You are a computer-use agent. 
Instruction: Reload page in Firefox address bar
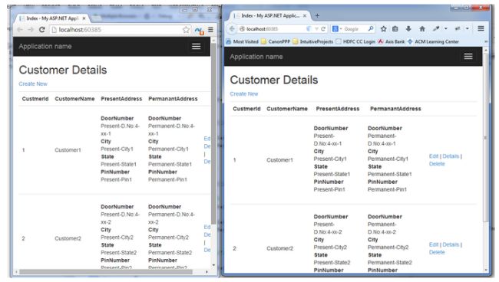click(x=323, y=29)
